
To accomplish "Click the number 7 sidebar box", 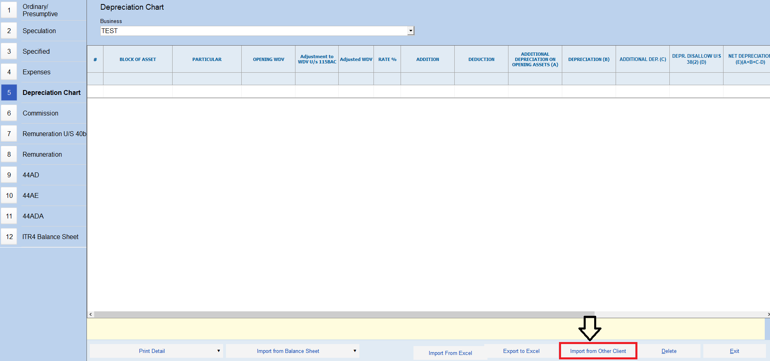I will pyautogui.click(x=9, y=134).
